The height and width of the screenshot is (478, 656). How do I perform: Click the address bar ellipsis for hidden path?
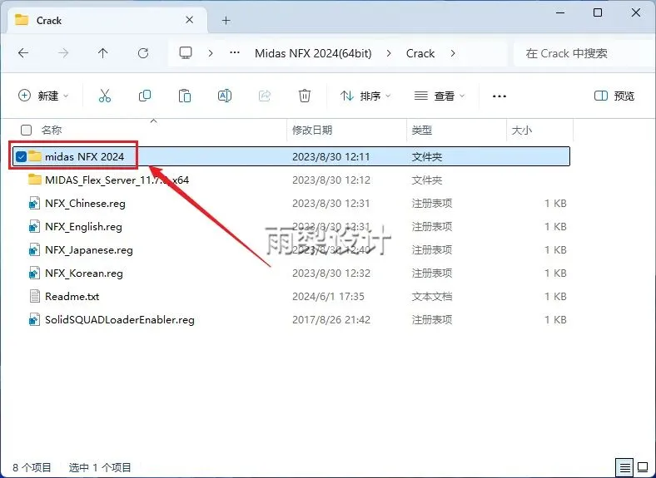[235, 53]
